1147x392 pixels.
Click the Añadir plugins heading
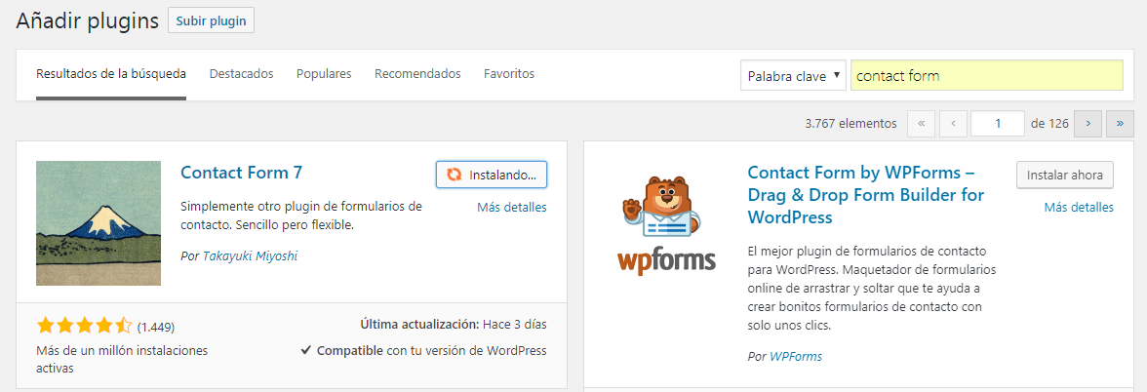click(x=88, y=21)
